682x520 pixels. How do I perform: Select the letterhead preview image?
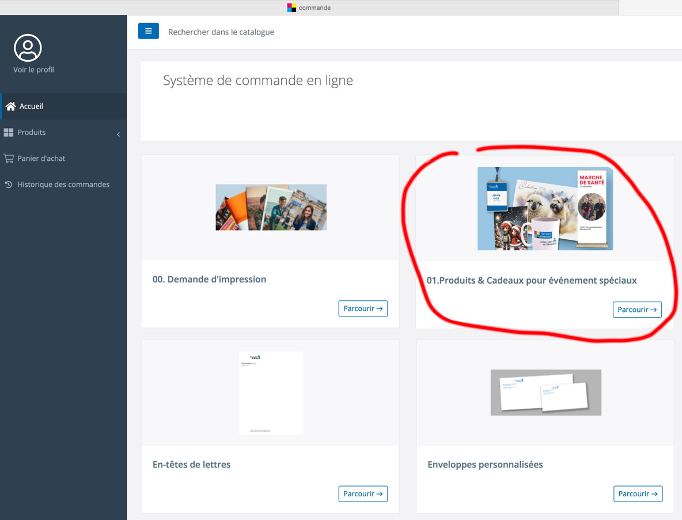(271, 393)
